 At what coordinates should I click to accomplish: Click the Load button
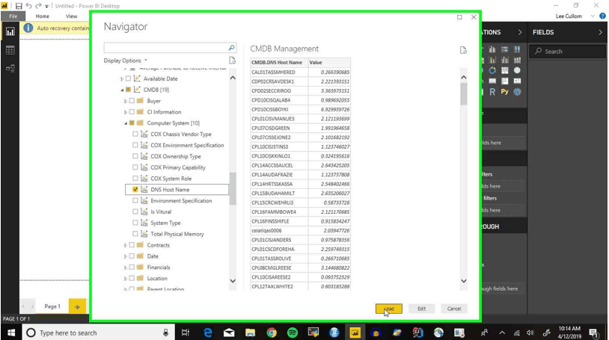pos(389,309)
